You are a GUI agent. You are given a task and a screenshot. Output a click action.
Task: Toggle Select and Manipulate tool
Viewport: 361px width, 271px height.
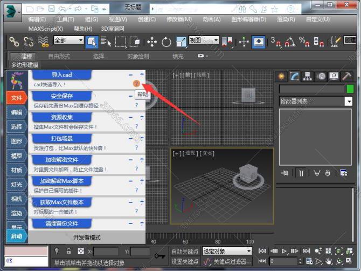(244, 42)
